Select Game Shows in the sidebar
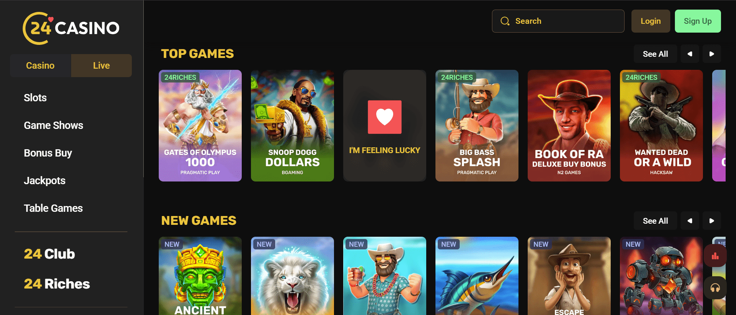 [53, 125]
